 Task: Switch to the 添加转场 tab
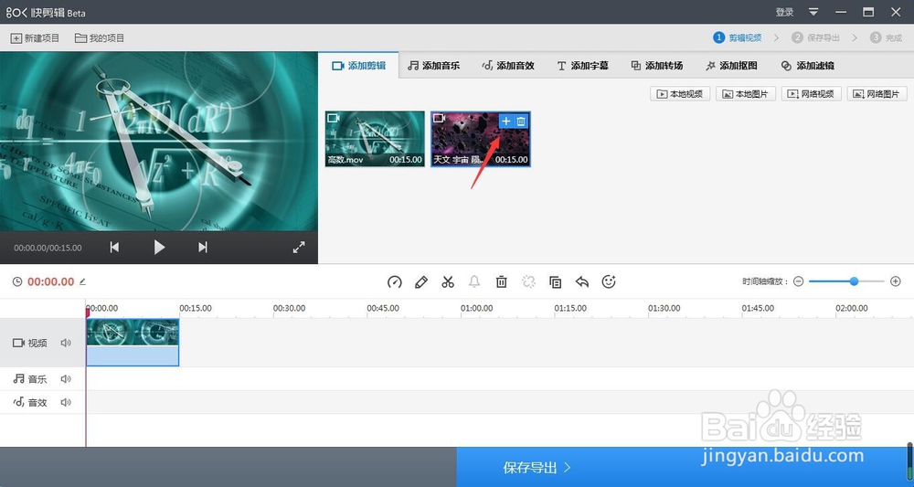(x=657, y=66)
